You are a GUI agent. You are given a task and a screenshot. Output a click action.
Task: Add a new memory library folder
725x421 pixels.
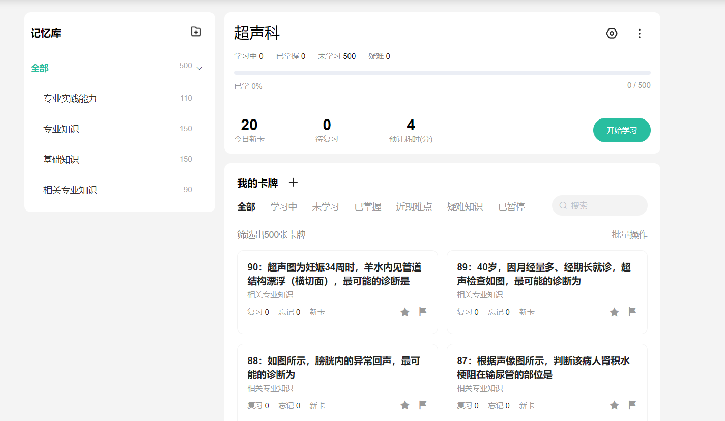[x=196, y=32]
